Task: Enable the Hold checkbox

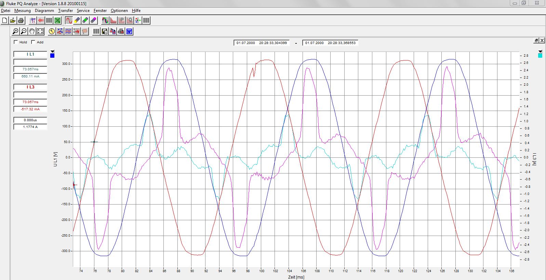Action: coord(16,42)
